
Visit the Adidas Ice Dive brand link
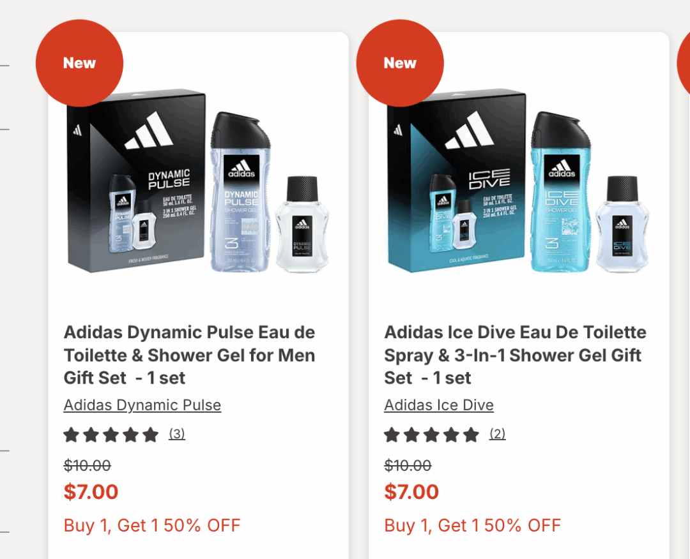tap(439, 405)
